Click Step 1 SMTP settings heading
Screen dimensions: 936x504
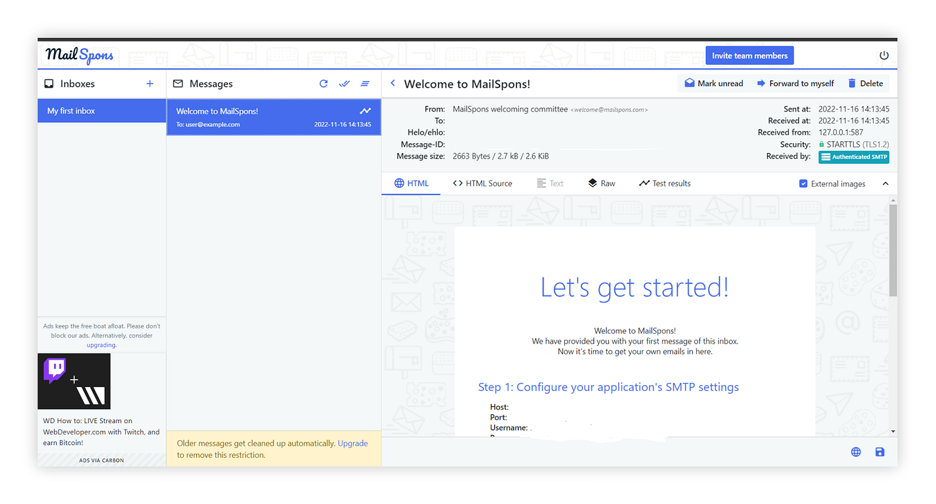(608, 387)
